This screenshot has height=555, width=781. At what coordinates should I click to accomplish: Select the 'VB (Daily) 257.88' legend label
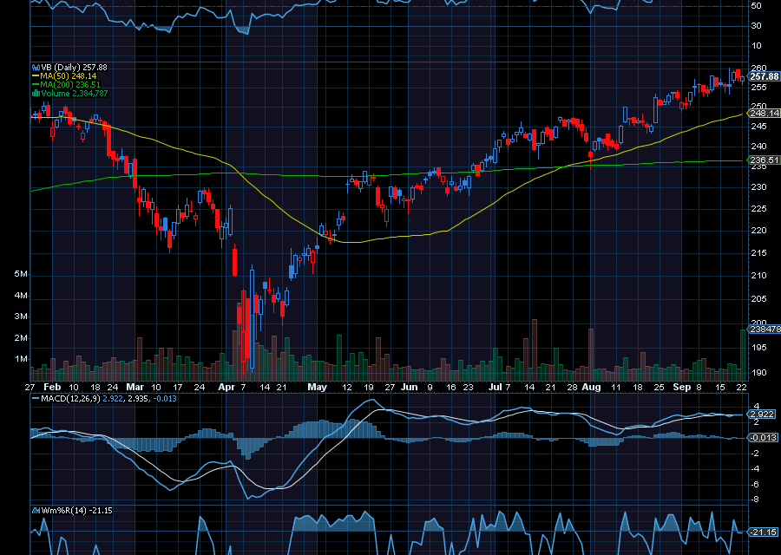pyautogui.click(x=75, y=67)
